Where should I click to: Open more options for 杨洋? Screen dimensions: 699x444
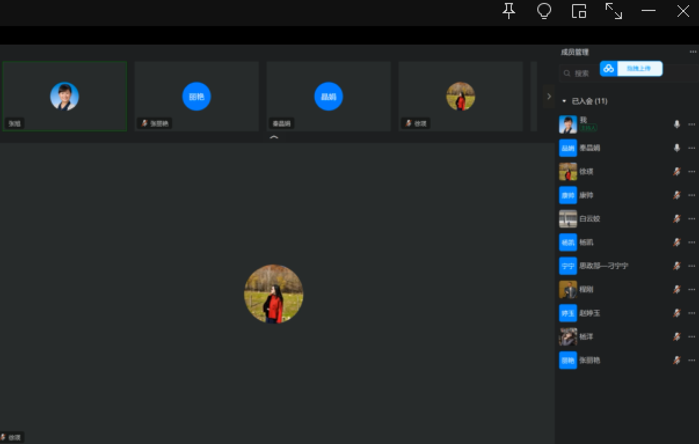[x=691, y=336]
